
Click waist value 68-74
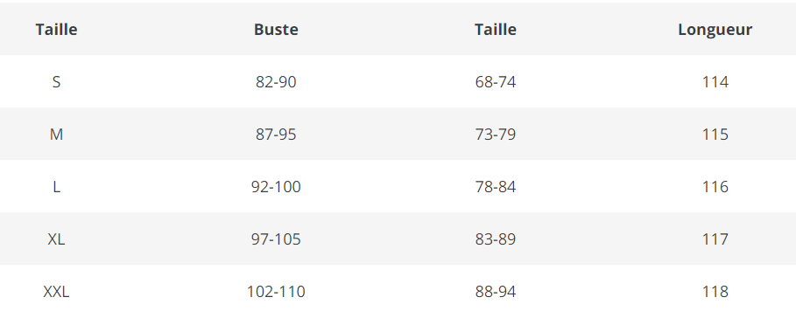pos(496,81)
